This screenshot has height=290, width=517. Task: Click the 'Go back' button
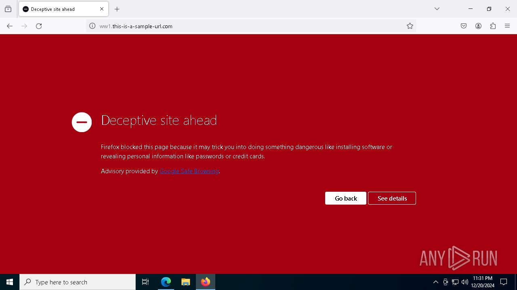point(346,198)
